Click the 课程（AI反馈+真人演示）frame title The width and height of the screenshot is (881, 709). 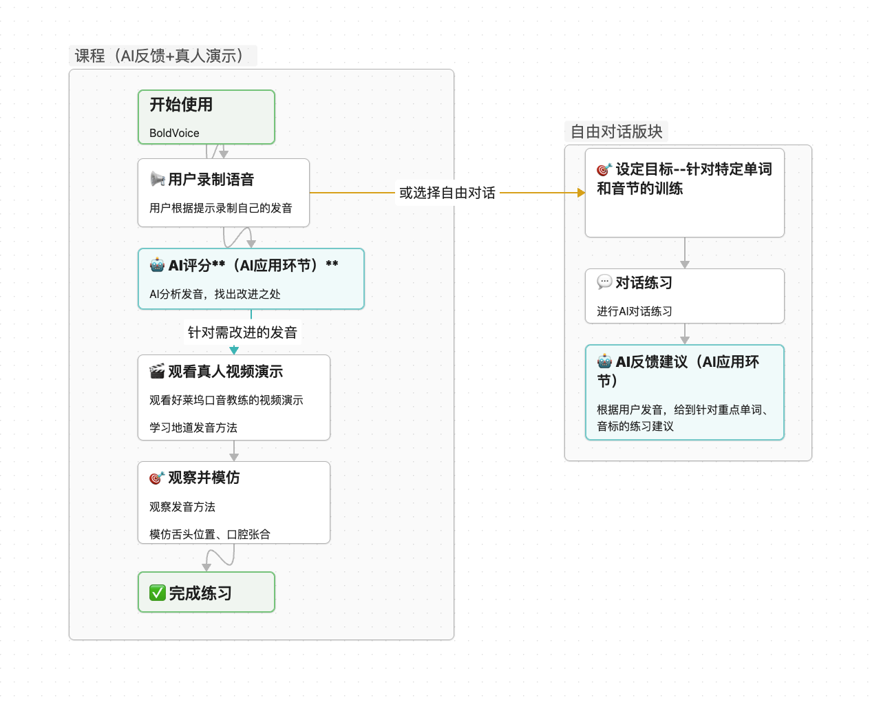click(162, 56)
